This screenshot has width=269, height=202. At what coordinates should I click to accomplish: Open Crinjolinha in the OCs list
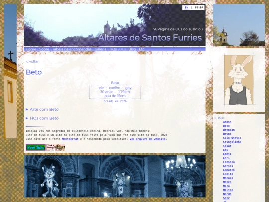(232, 142)
